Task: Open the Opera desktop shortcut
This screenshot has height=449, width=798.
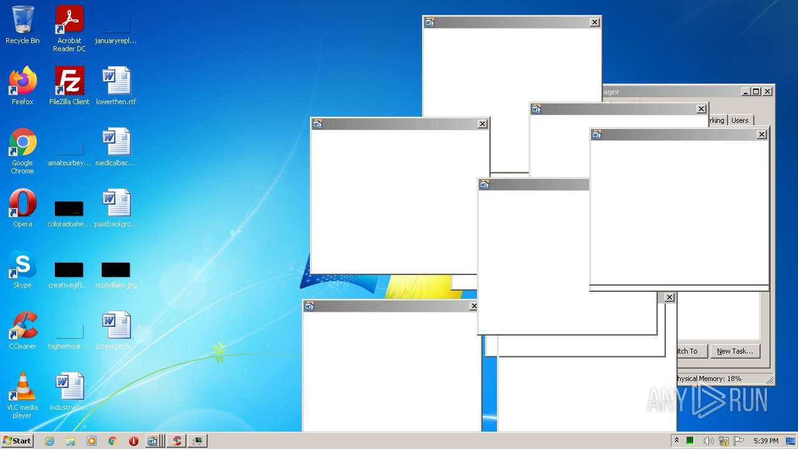Action: 22,208
